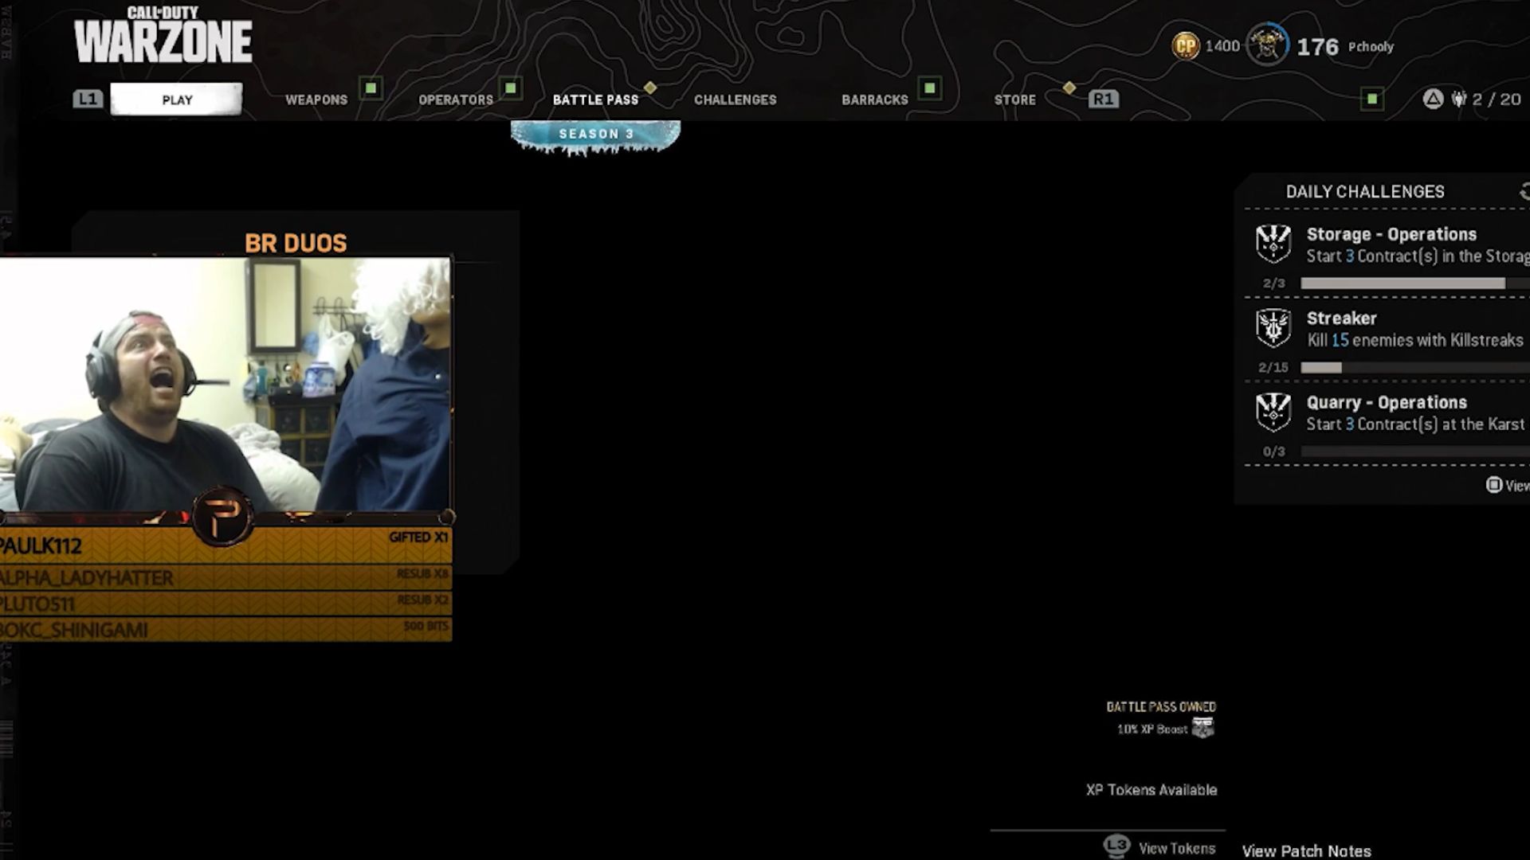Click the round P logo badge
Viewport: 1530px width, 860px height.
222,518
